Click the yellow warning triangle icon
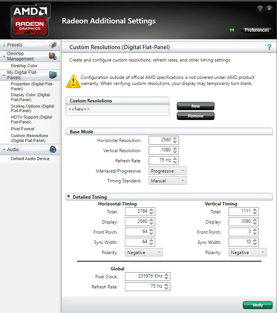Image resolution: width=277 pixels, height=313 pixels. [x=73, y=81]
